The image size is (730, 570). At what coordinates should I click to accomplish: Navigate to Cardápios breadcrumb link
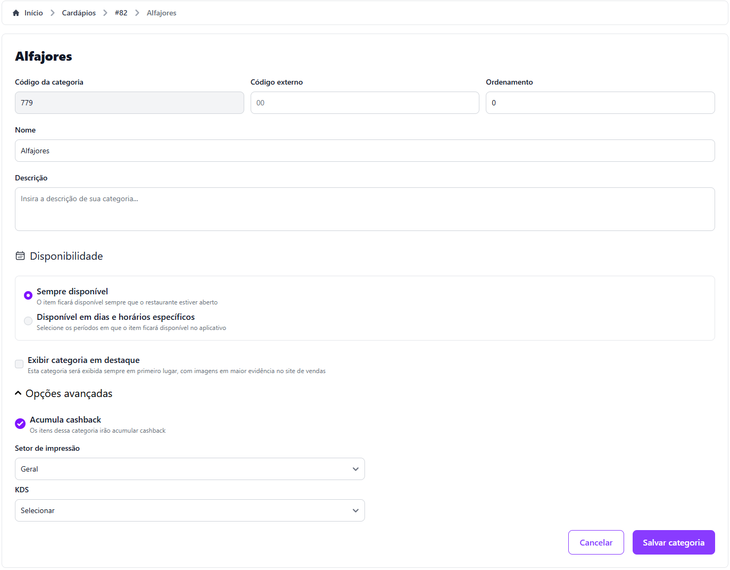[x=79, y=13]
